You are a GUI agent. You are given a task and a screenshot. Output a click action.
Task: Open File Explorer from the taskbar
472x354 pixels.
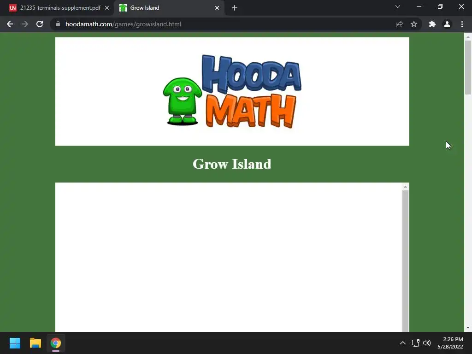tap(35, 343)
